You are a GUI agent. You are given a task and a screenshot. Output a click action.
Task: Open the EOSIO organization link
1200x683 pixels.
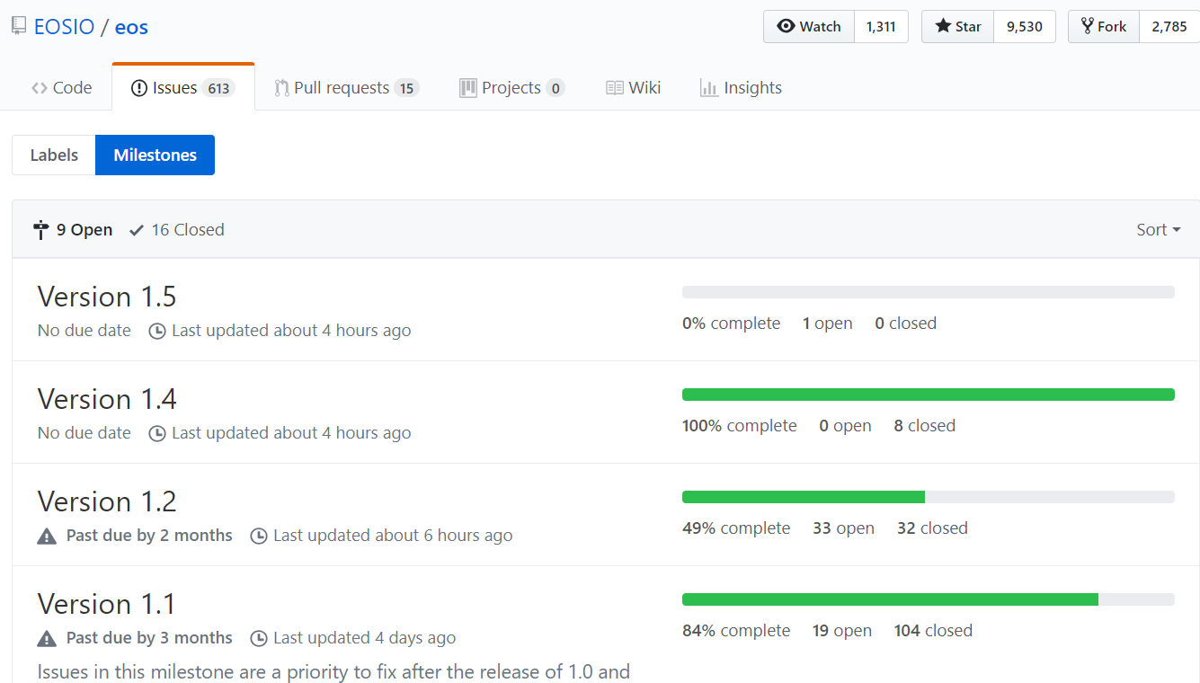64,27
